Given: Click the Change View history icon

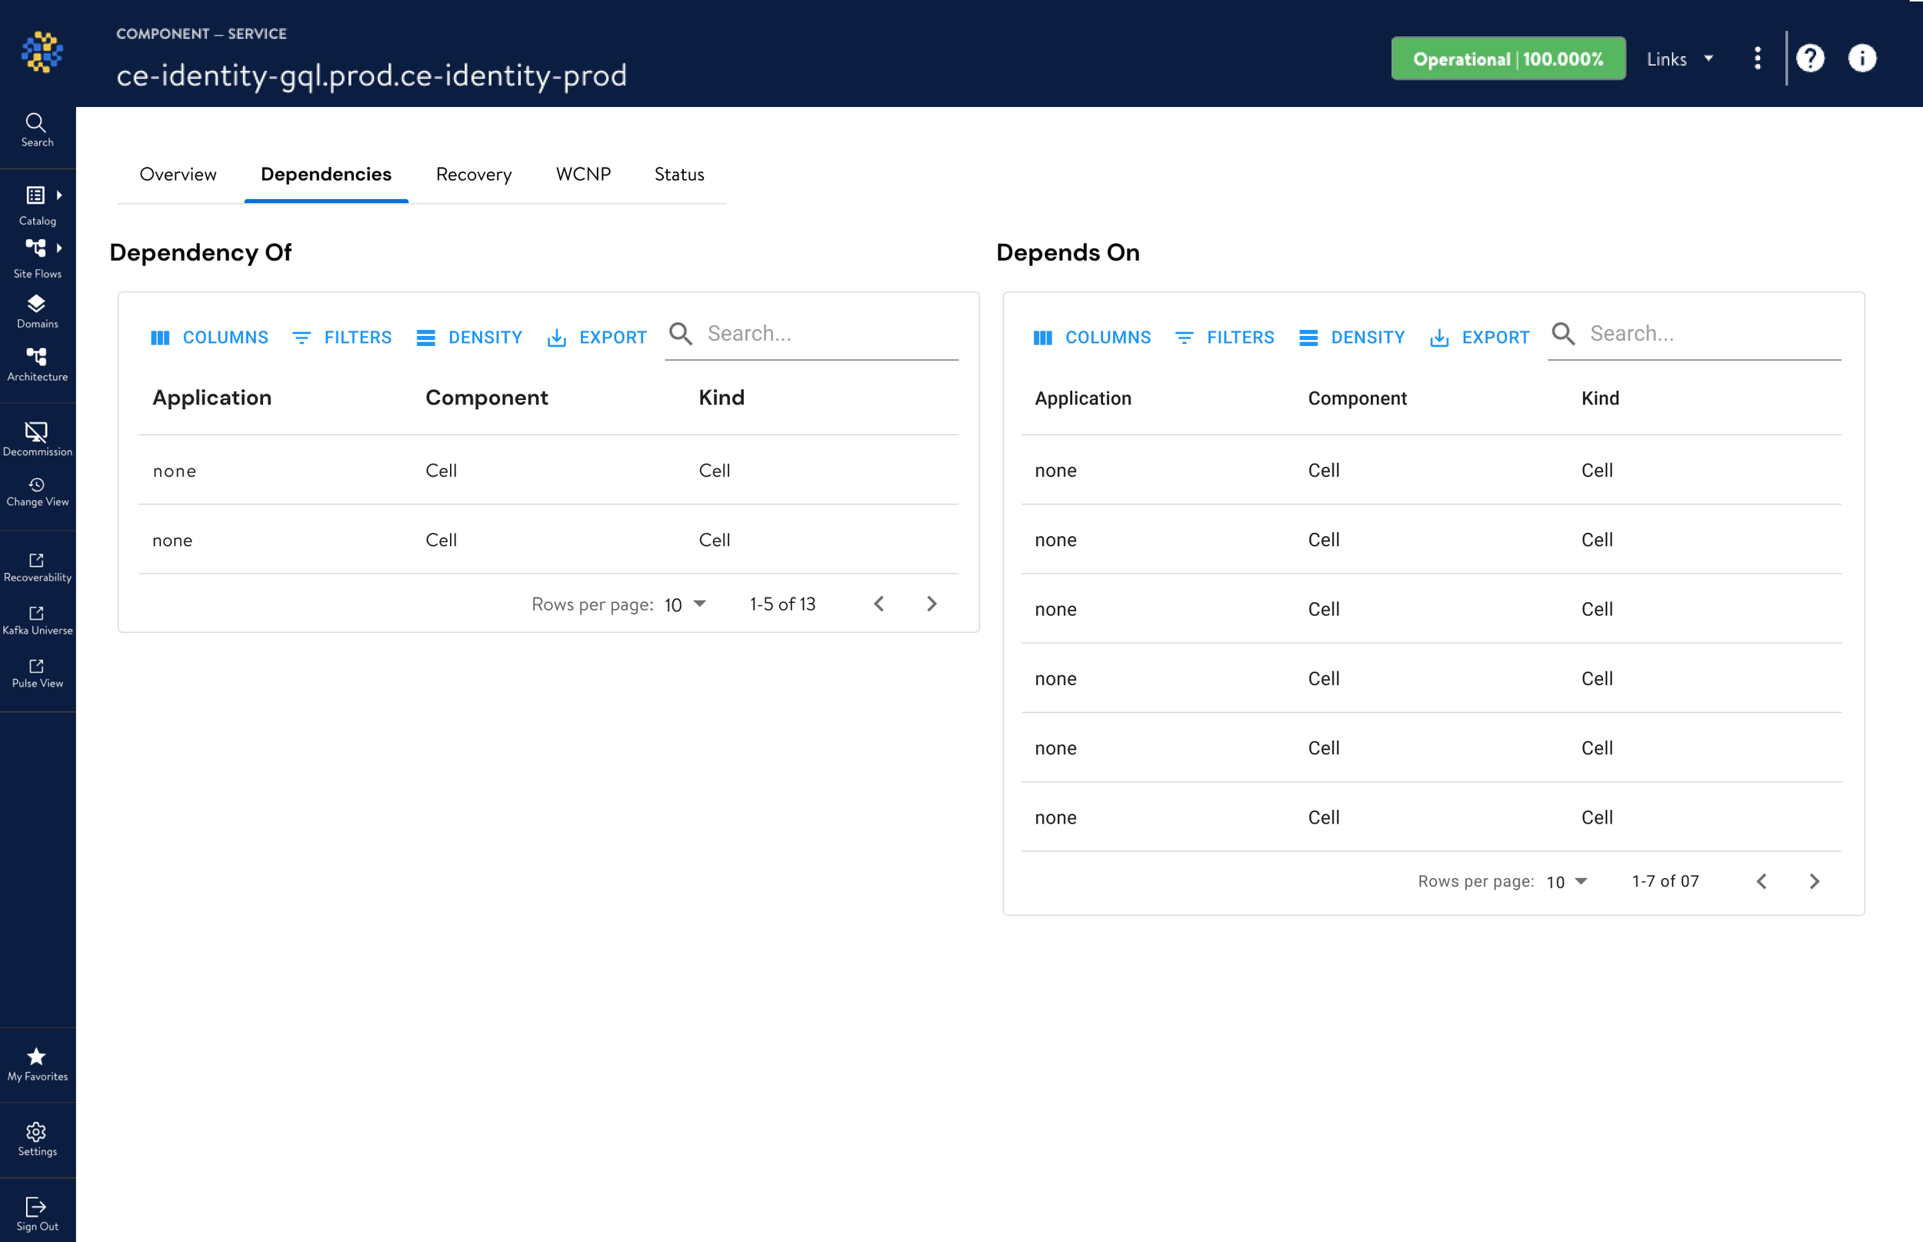Looking at the screenshot, I should tap(36, 484).
